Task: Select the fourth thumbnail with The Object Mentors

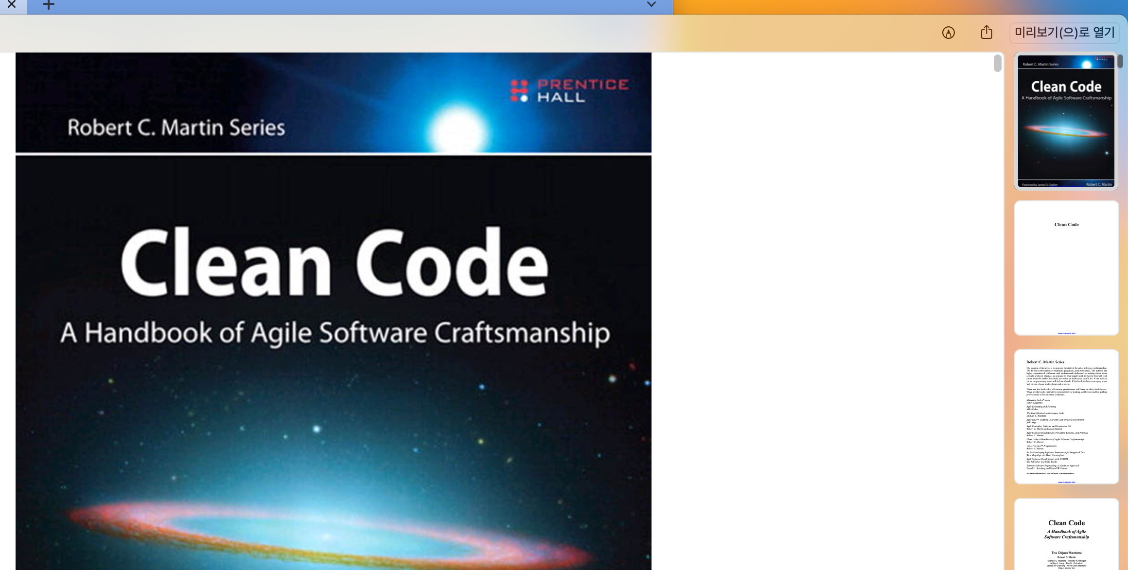Action: tap(1066, 535)
